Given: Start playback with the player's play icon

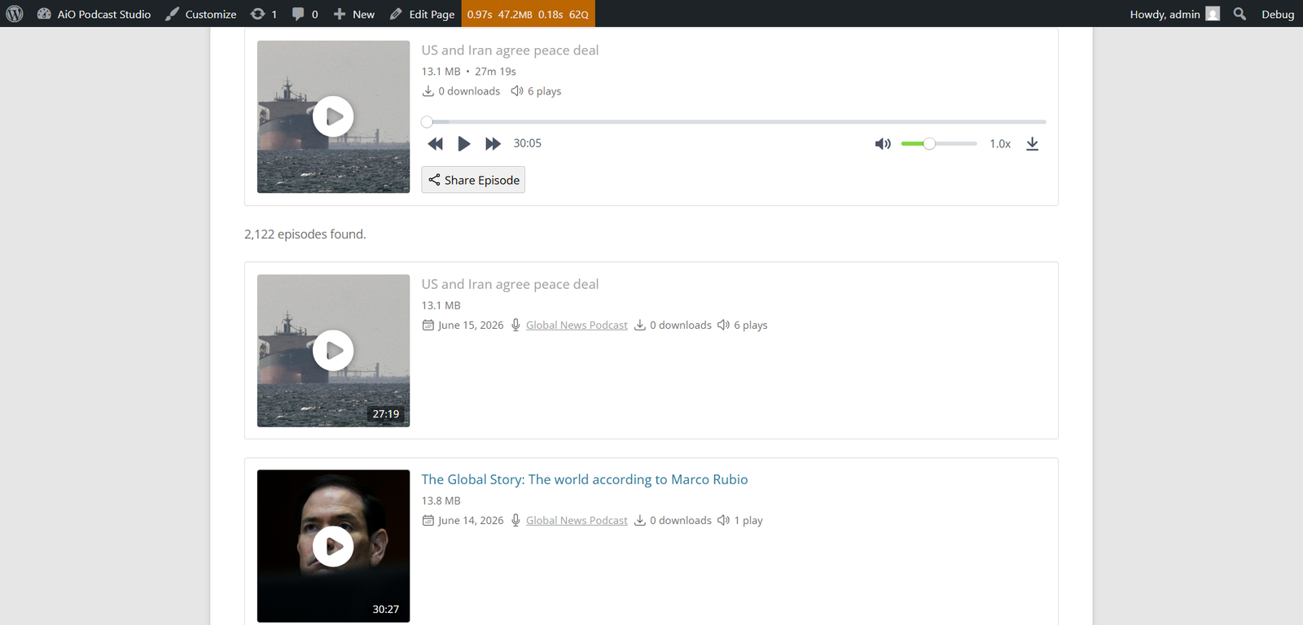Looking at the screenshot, I should [x=464, y=144].
